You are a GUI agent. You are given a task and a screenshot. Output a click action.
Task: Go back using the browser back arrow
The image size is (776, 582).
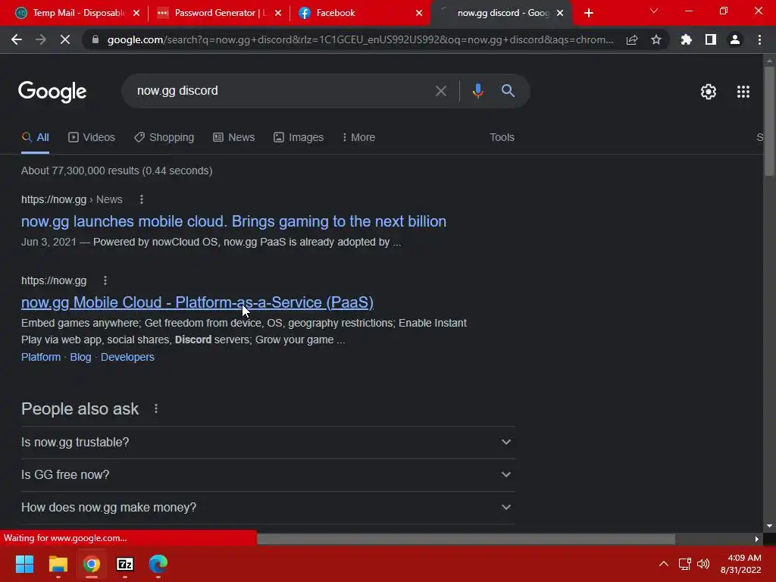(17, 39)
